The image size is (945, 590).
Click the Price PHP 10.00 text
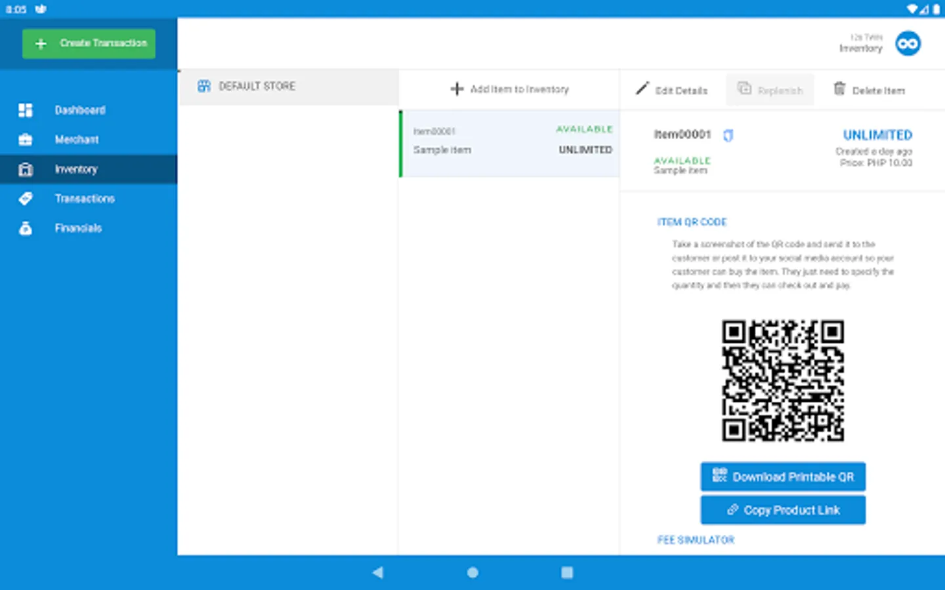(x=876, y=163)
